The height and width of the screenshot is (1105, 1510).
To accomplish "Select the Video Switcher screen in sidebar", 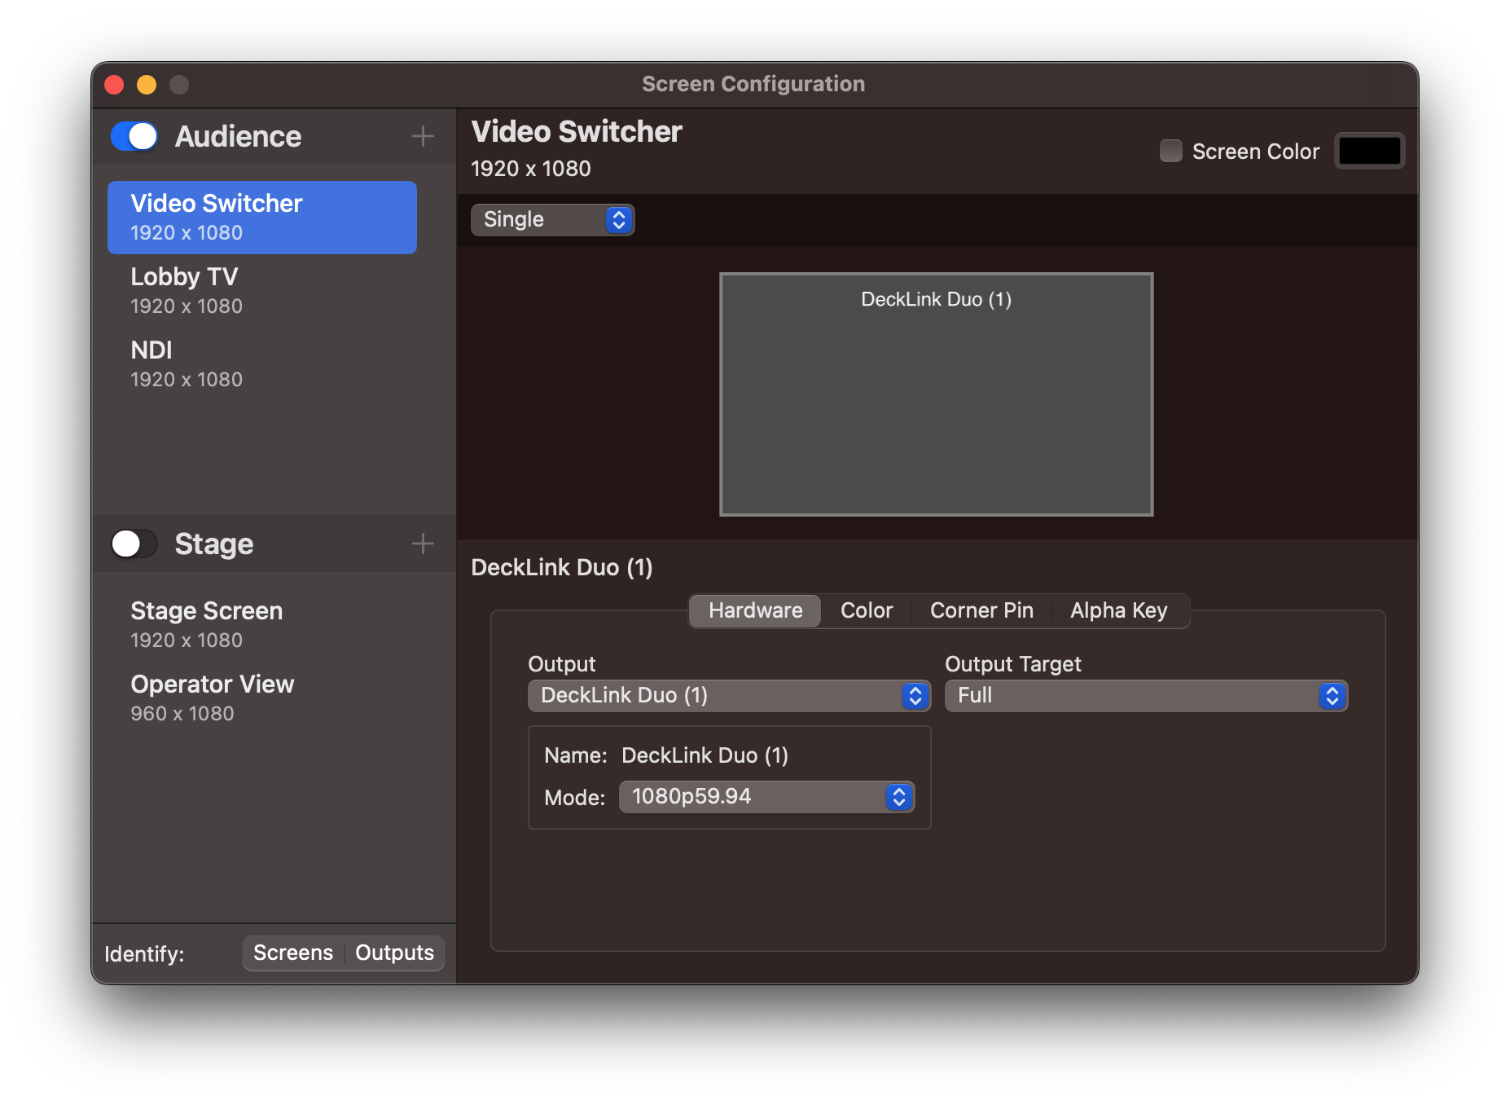I will 262,218.
